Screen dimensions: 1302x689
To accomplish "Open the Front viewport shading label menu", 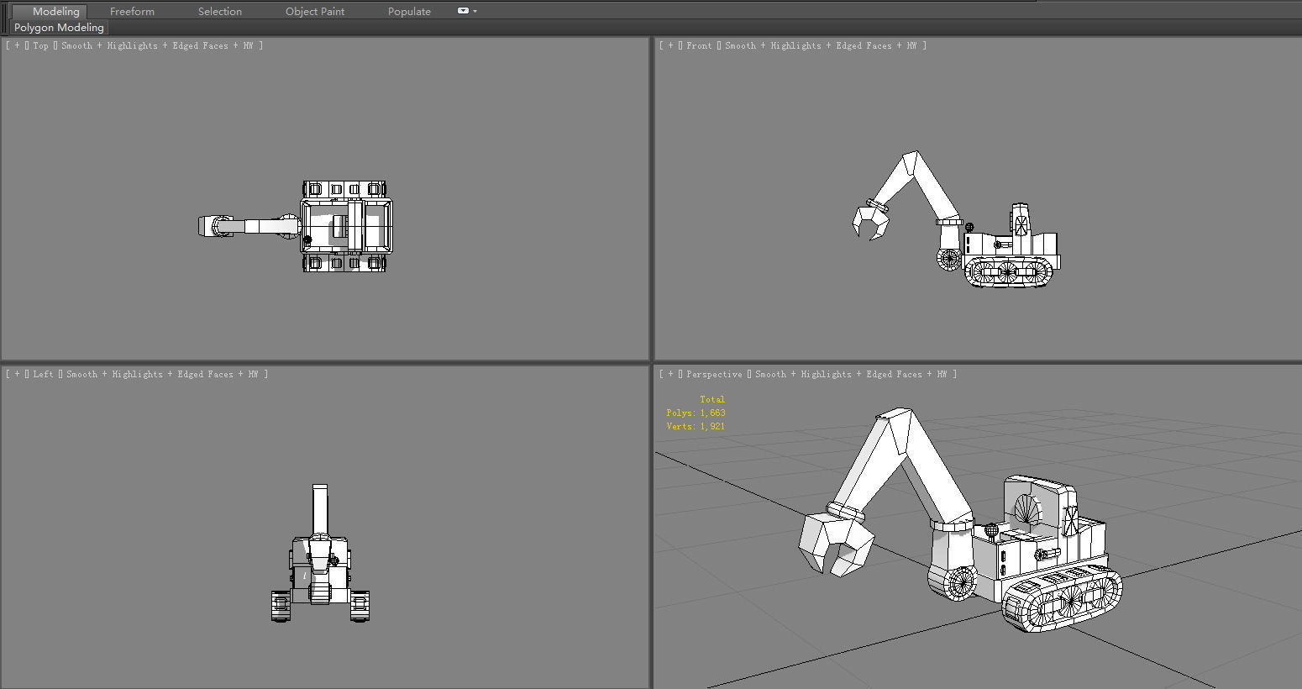I will tap(821, 46).
